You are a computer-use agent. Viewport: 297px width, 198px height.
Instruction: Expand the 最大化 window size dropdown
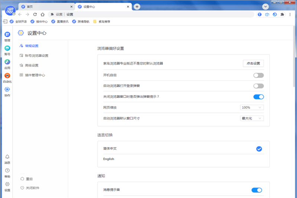(x=252, y=119)
